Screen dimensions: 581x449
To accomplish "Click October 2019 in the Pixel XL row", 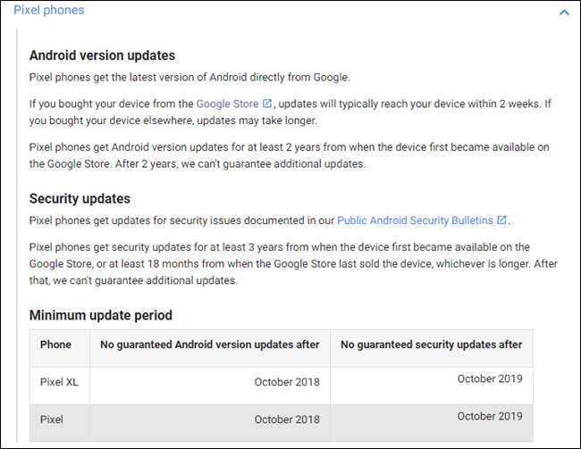I will (490, 378).
